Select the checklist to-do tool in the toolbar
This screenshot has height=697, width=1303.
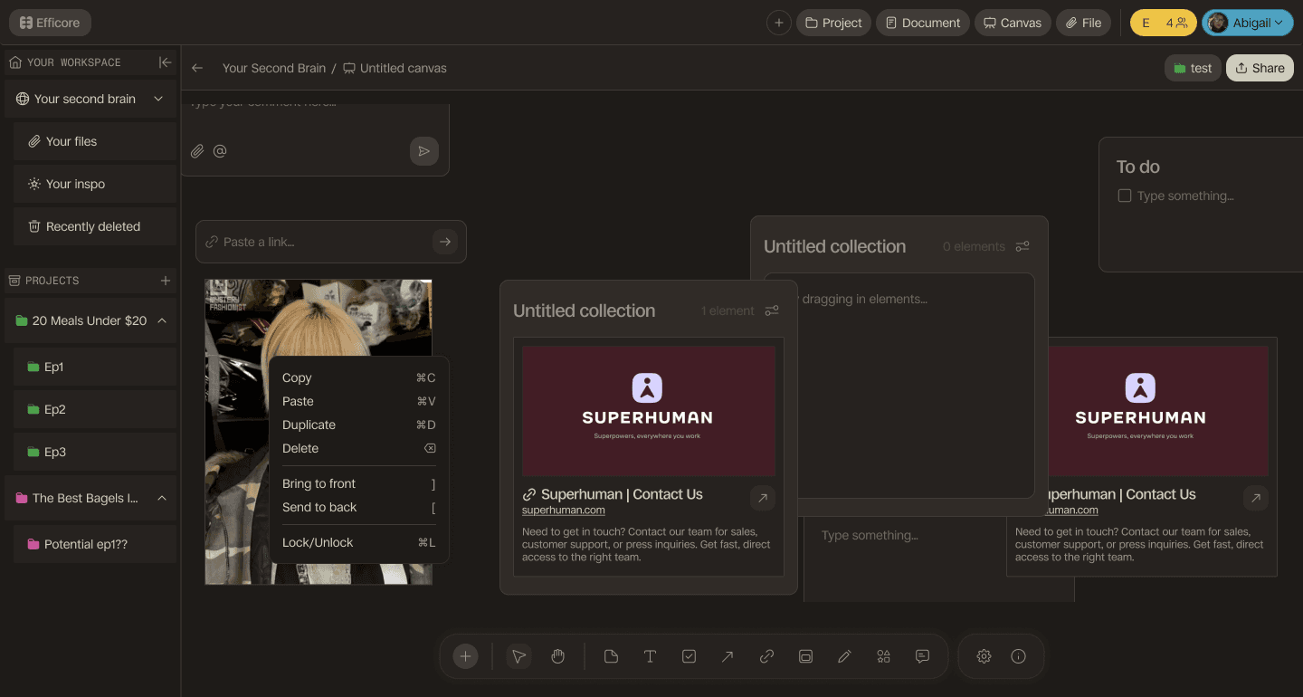tap(689, 656)
